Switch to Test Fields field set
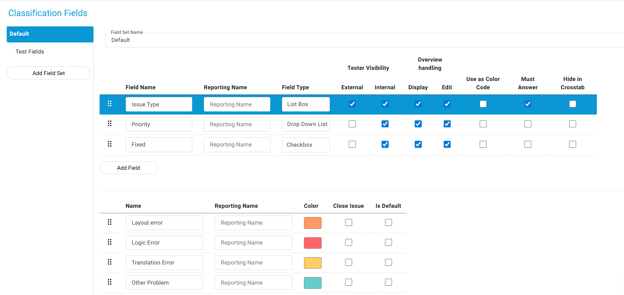The width and height of the screenshot is (624, 295). [30, 52]
